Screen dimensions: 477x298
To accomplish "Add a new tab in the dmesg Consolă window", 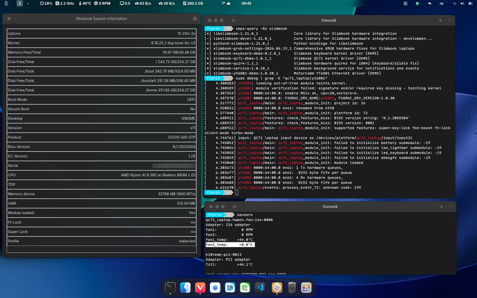I will point(440,20).
